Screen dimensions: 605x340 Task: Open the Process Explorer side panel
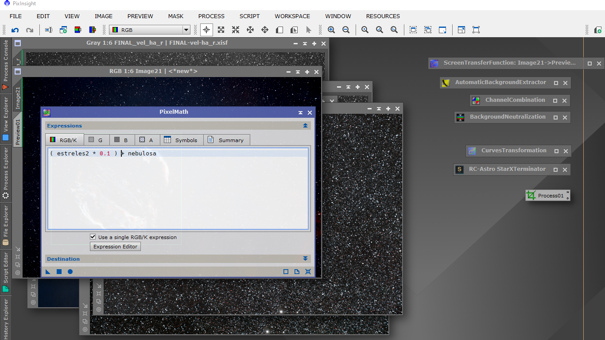[5, 173]
